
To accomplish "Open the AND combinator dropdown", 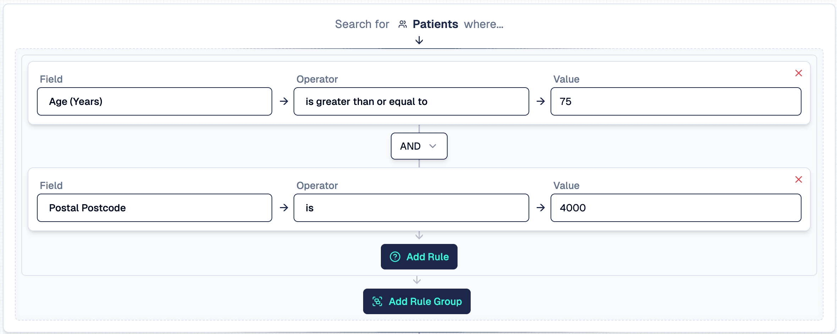I will (x=419, y=146).
